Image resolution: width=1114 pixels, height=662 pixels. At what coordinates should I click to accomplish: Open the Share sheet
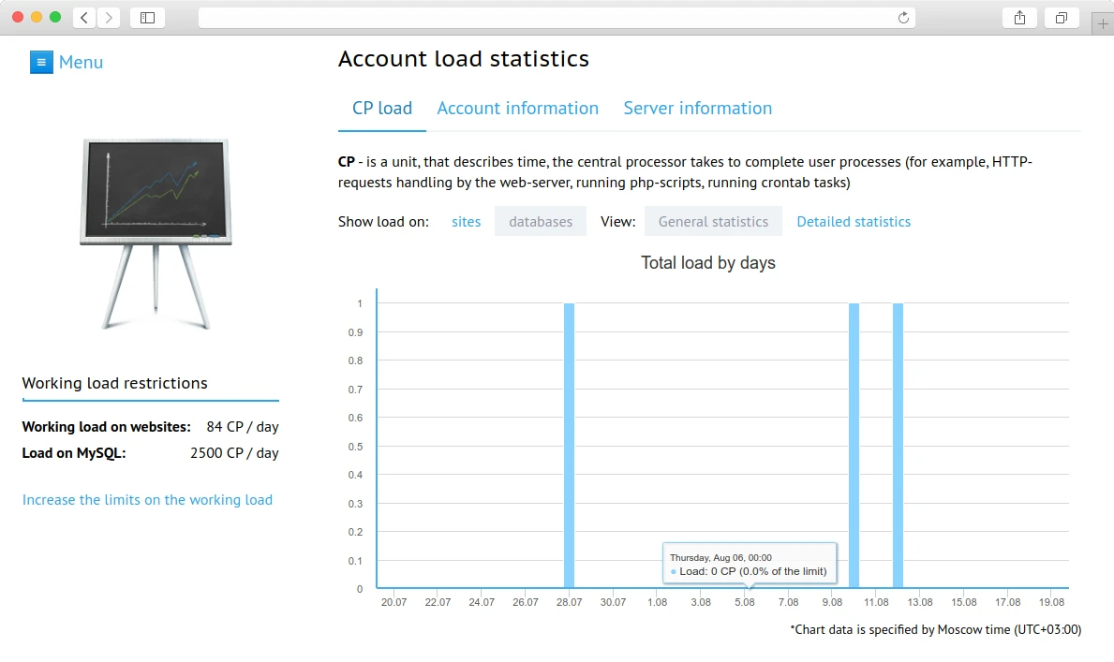click(x=1019, y=17)
